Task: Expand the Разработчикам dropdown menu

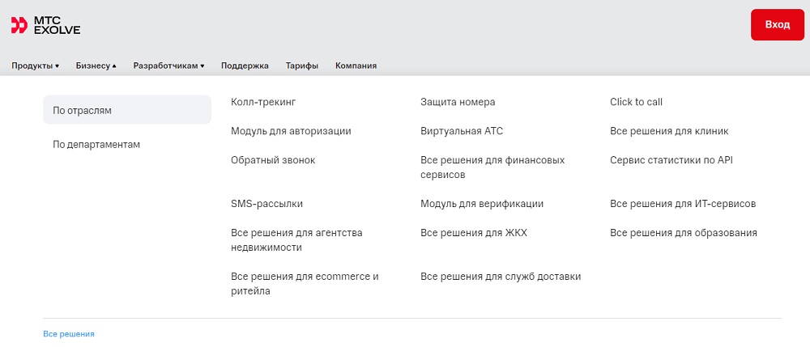Action: (x=169, y=66)
